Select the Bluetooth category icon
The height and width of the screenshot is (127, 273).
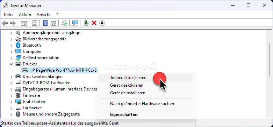(18, 45)
